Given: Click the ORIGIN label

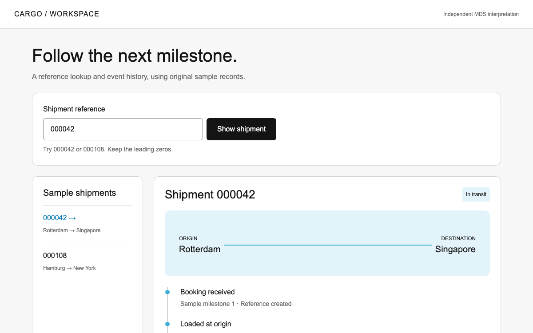Looking at the screenshot, I should (x=188, y=238).
